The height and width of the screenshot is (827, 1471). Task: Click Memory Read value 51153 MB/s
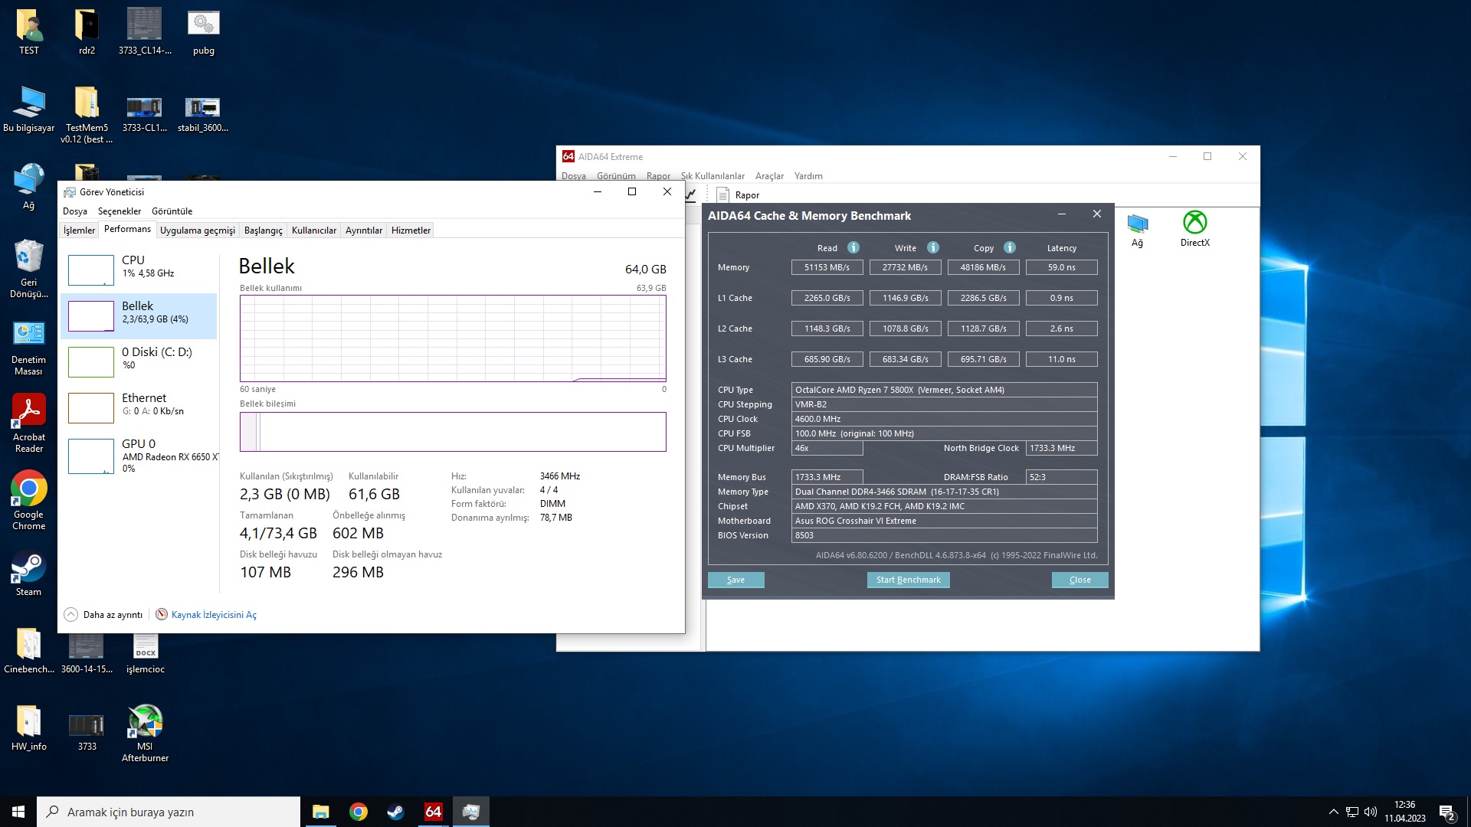(827, 267)
